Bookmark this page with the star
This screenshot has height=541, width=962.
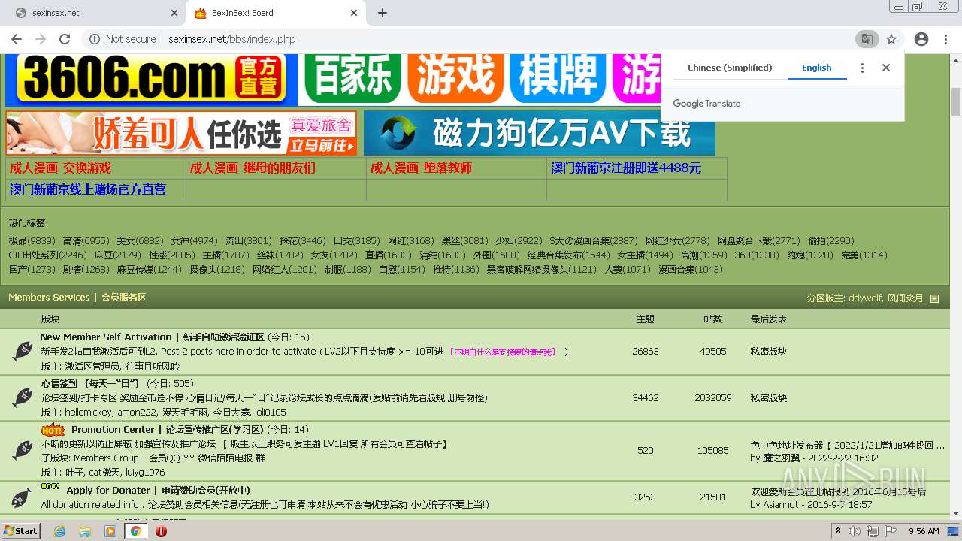[x=891, y=39]
